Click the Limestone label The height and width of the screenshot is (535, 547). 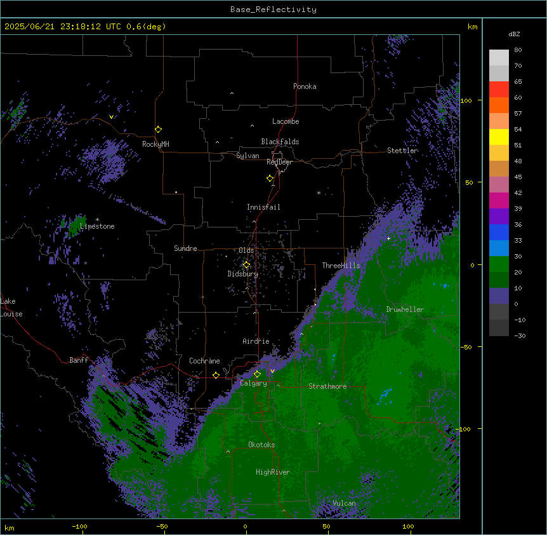point(97,226)
